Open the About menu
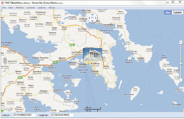The image size is (184, 119). (52, 8)
